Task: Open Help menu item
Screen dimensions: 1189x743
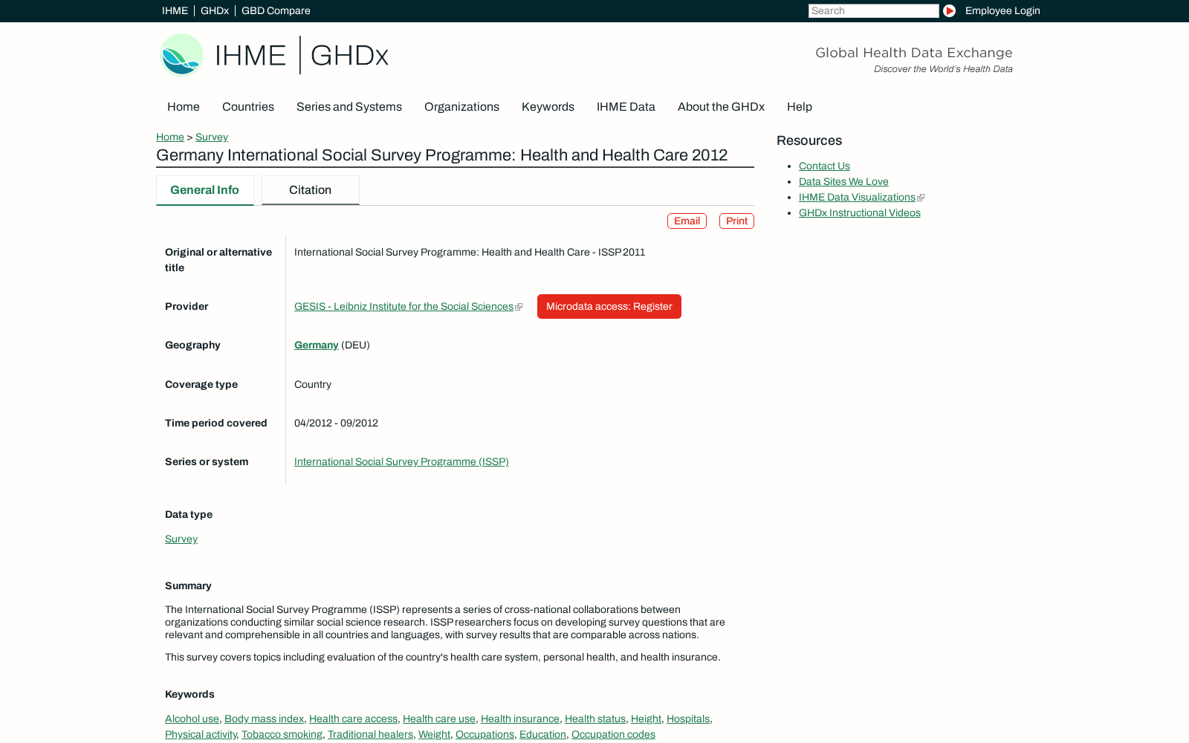Action: point(800,106)
